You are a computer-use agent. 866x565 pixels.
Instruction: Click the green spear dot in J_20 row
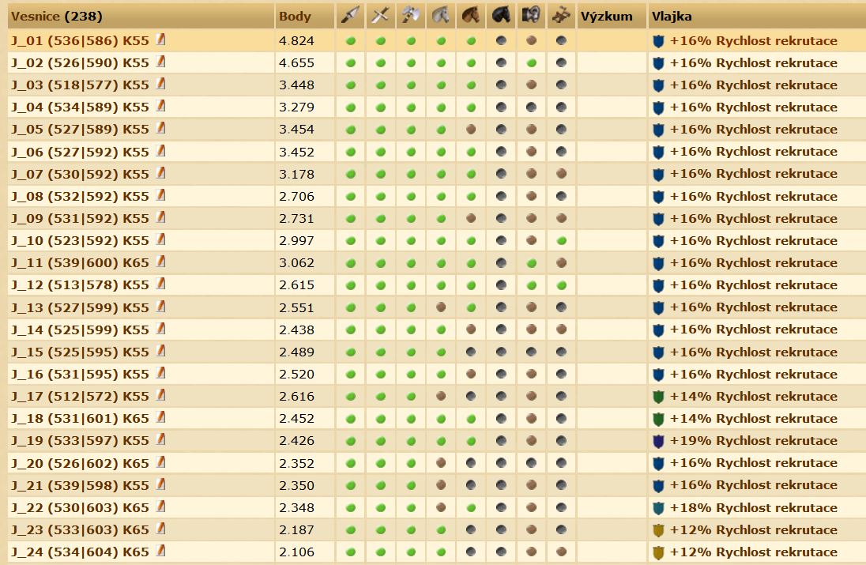tap(350, 463)
